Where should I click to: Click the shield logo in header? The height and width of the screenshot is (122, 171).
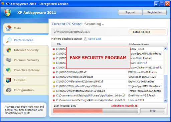[x=8, y=13]
